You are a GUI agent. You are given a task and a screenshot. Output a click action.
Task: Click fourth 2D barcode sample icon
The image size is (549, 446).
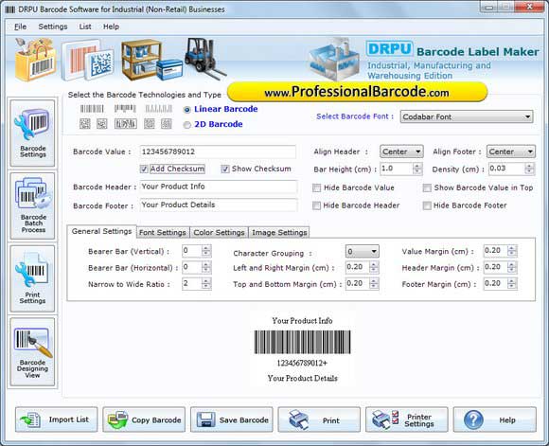(x=150, y=124)
